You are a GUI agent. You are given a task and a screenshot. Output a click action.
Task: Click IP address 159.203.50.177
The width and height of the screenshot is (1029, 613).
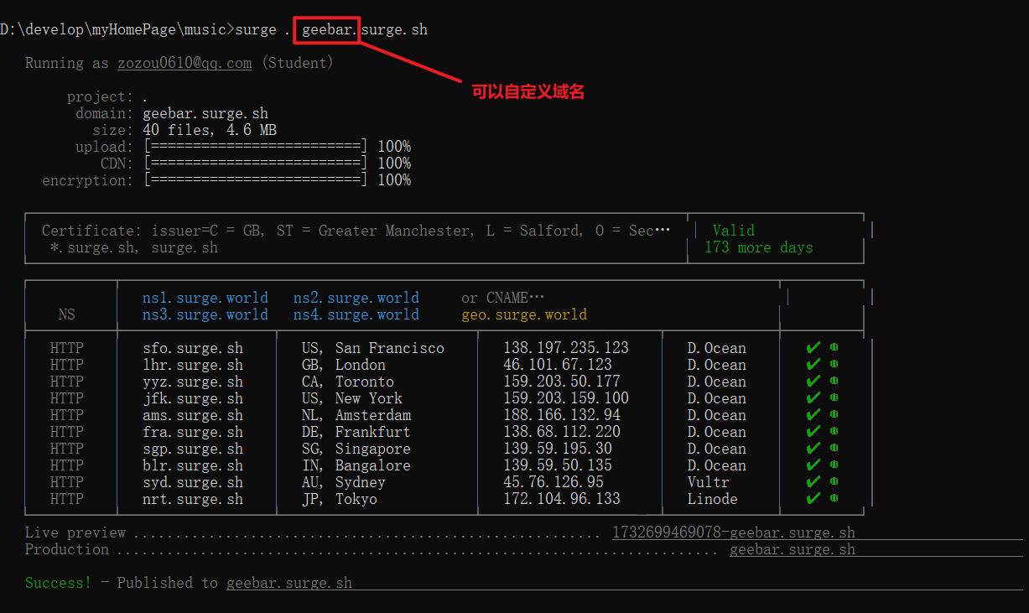pos(562,382)
